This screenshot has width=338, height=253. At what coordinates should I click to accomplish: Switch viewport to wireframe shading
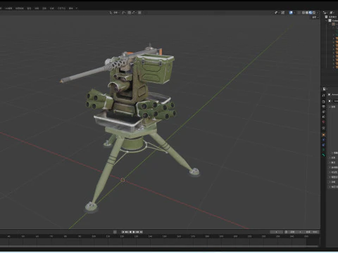click(303, 13)
